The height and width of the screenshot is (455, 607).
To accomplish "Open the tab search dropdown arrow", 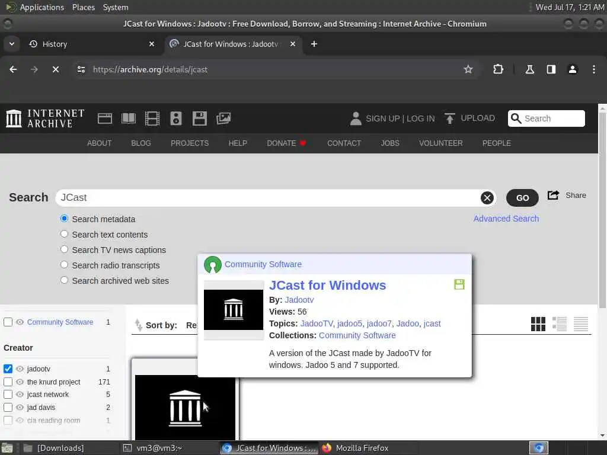I will (12, 44).
